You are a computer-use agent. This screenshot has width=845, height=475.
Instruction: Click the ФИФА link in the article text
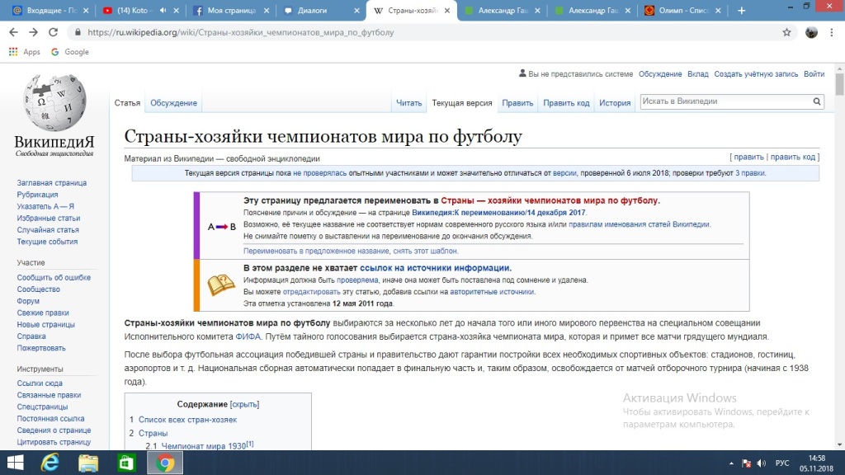pos(248,336)
